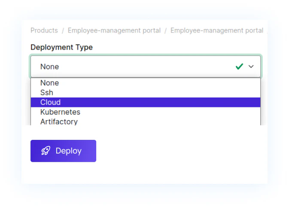This screenshot has height=207, width=289.
Task: Choose Ssh from the deployment list
Action: click(x=47, y=92)
